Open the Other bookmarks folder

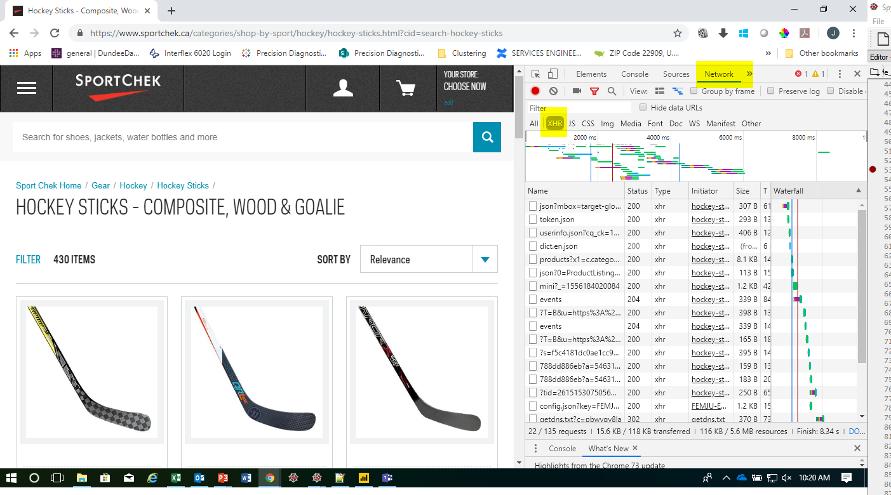pos(822,53)
